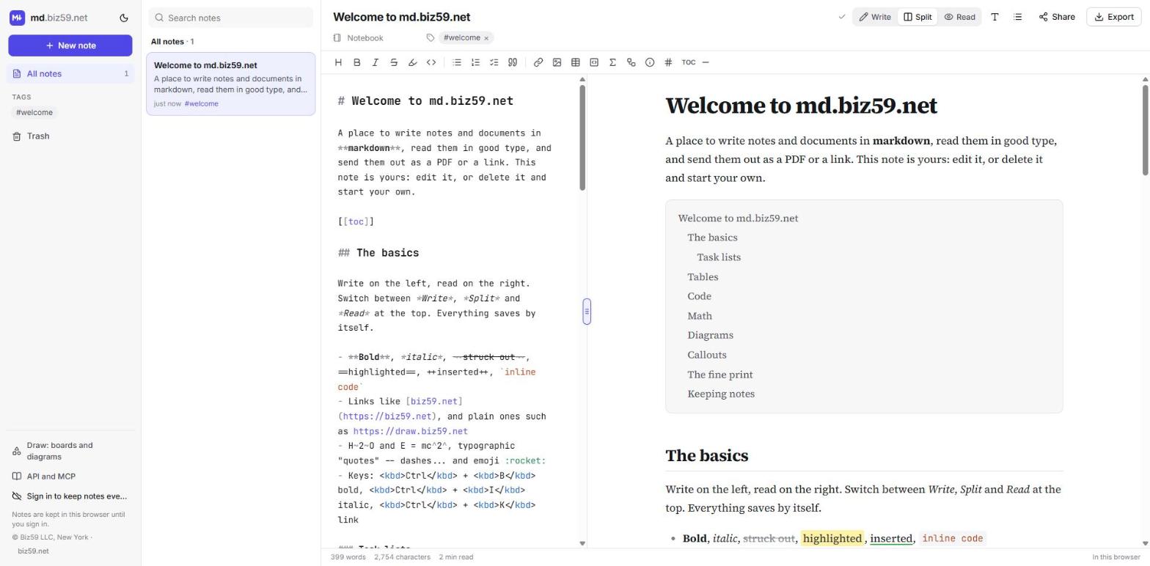This screenshot has height=566, width=1150.
Task: Jump to Task lists in contents
Action: [x=719, y=257]
